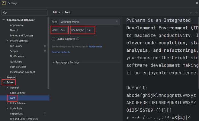Open Path Variables settings
The image size is (199, 121).
tap(18, 67)
